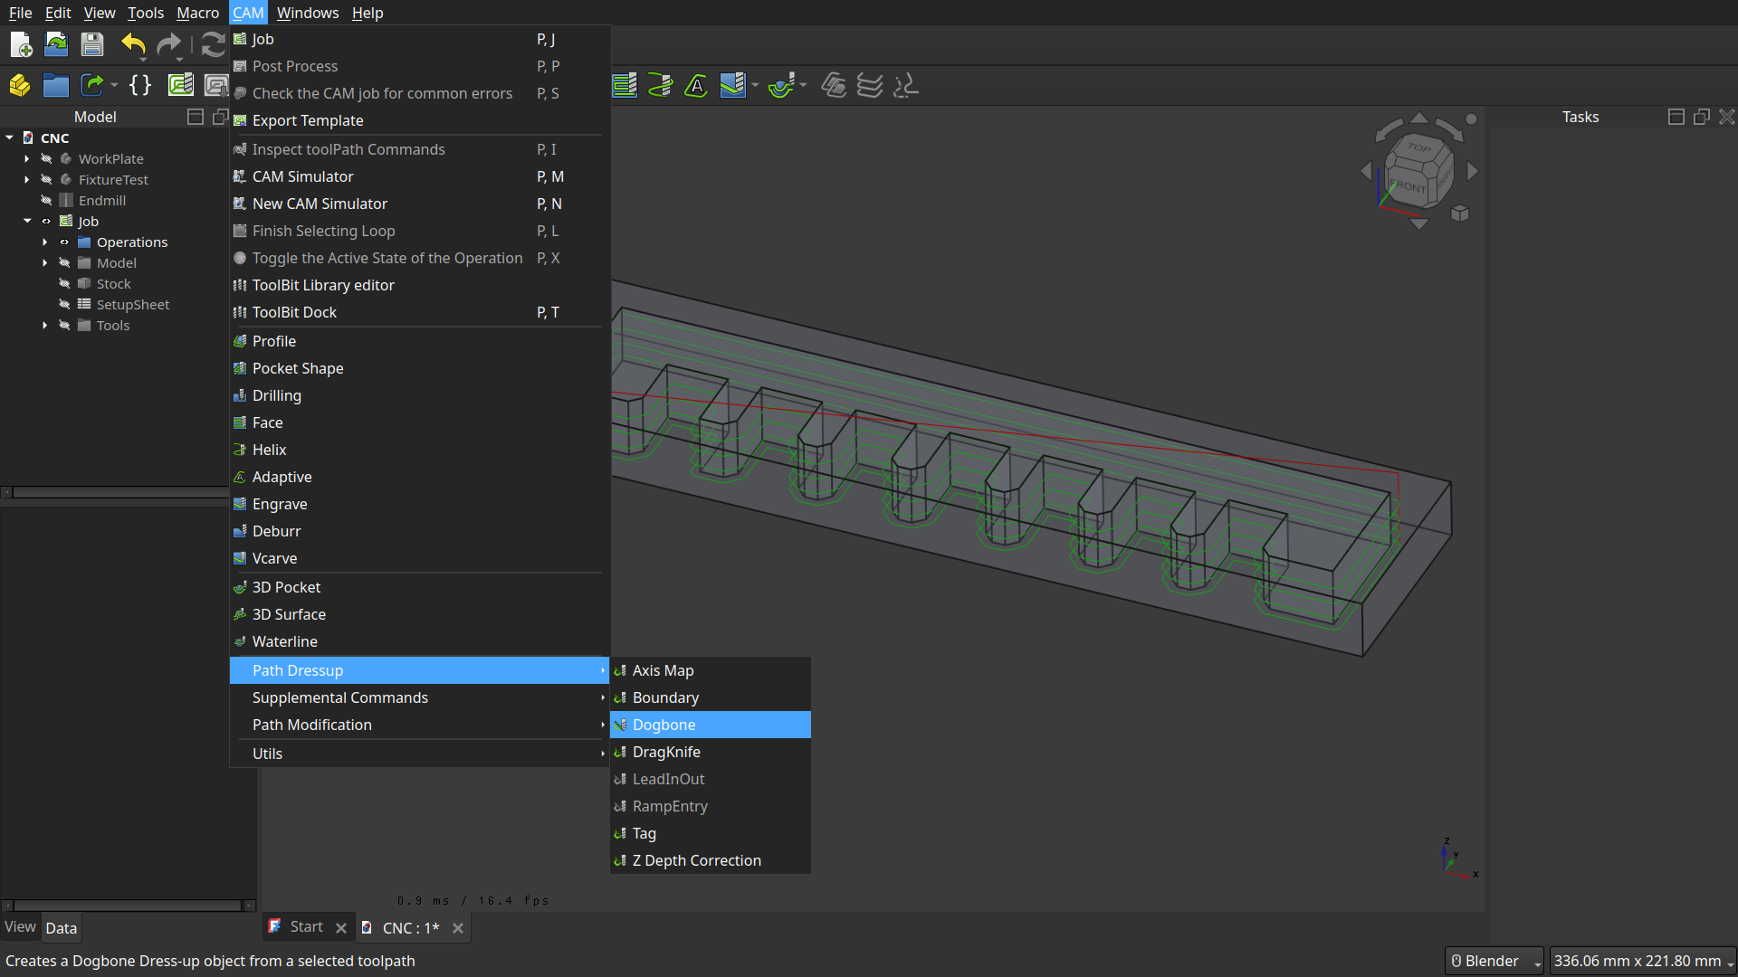1738x977 pixels.
Task: Open the File menu
Action: pyautogui.click(x=20, y=13)
